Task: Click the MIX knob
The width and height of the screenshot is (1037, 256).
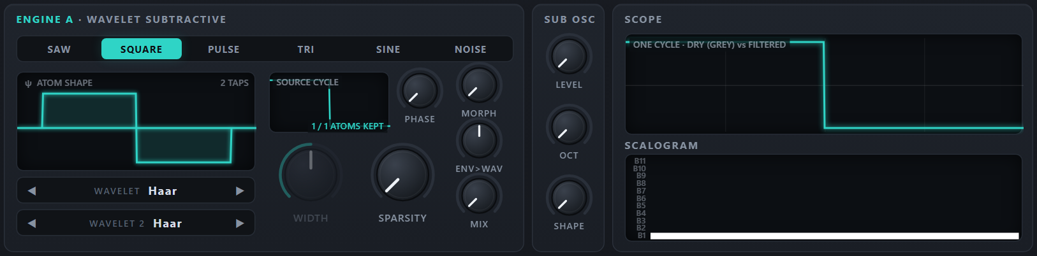Action: [479, 196]
